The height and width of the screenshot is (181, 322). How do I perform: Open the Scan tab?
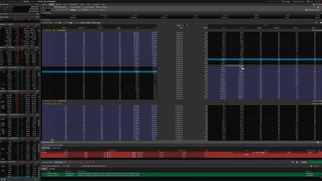tap(65, 5)
